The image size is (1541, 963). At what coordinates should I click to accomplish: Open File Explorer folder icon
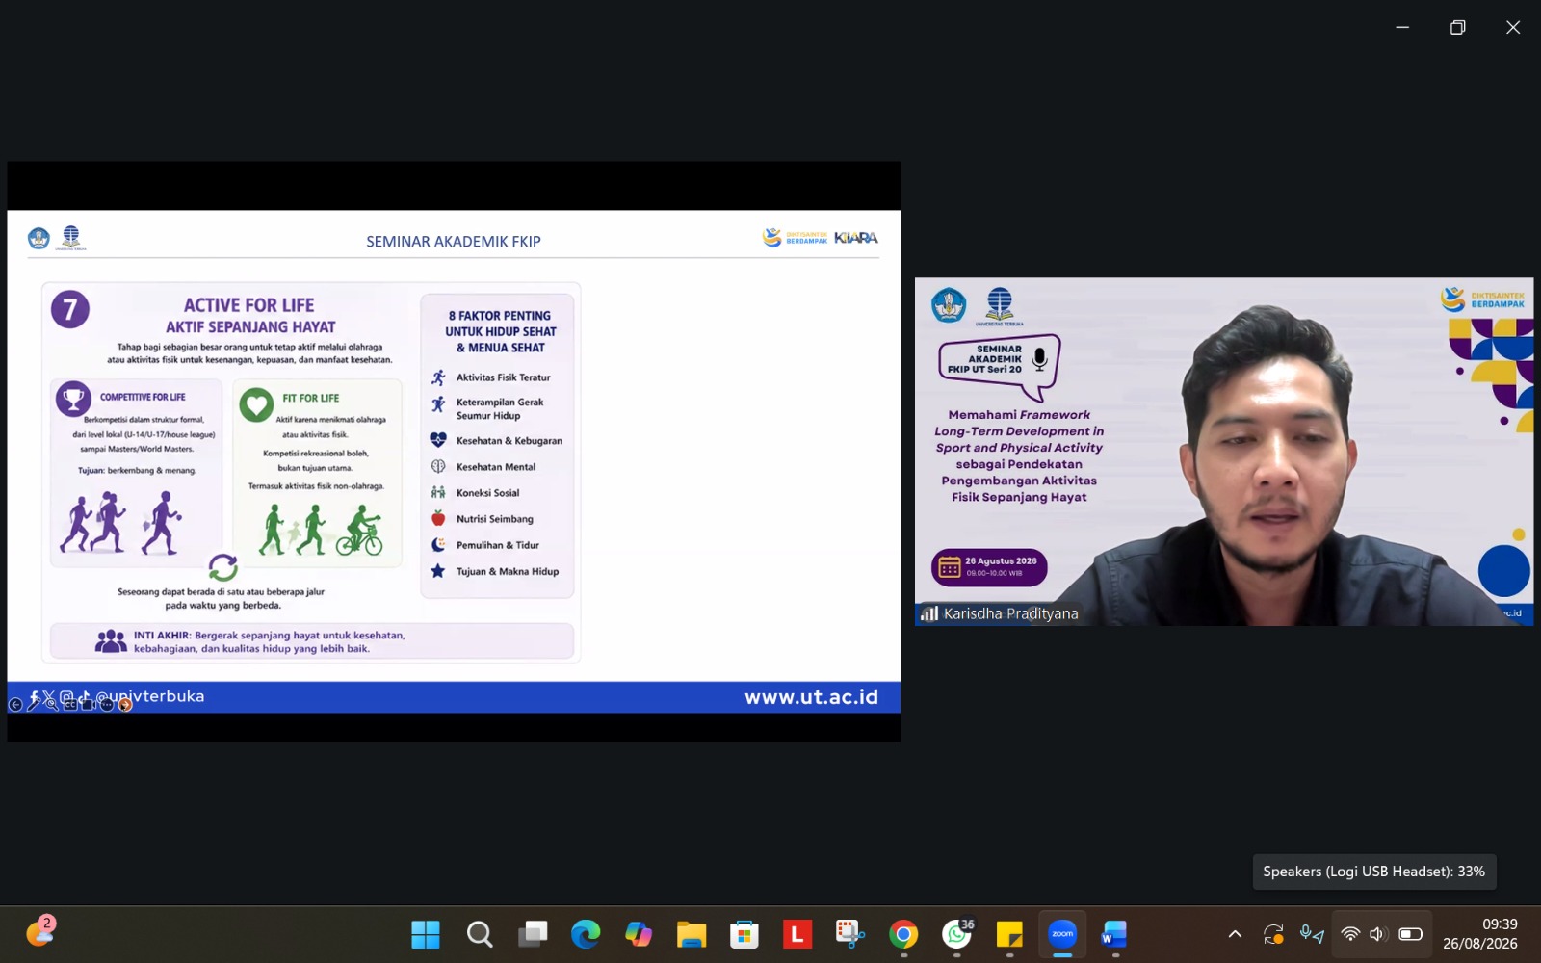point(692,934)
